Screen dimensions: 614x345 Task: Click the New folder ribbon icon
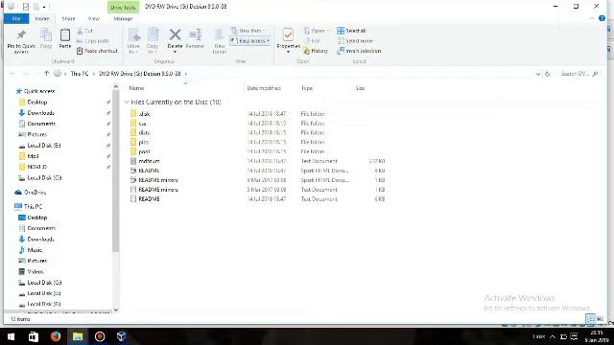(x=220, y=35)
